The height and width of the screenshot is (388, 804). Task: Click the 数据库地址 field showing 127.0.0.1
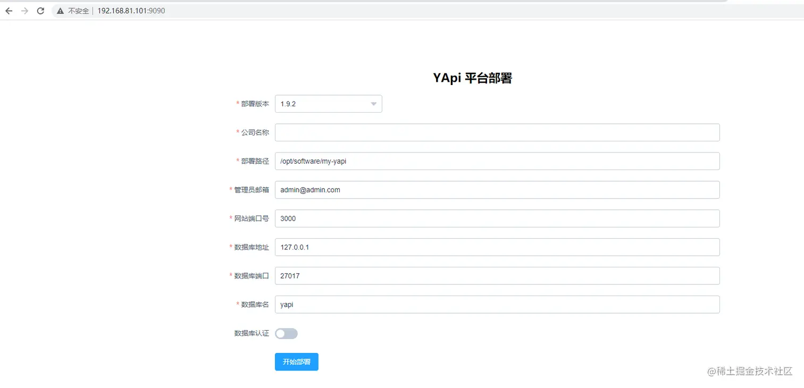[x=497, y=247]
